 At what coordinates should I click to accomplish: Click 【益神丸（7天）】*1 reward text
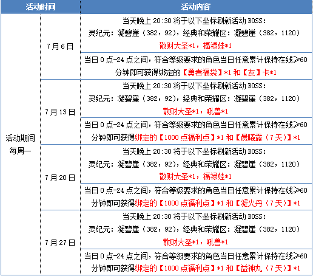point(268,268)
